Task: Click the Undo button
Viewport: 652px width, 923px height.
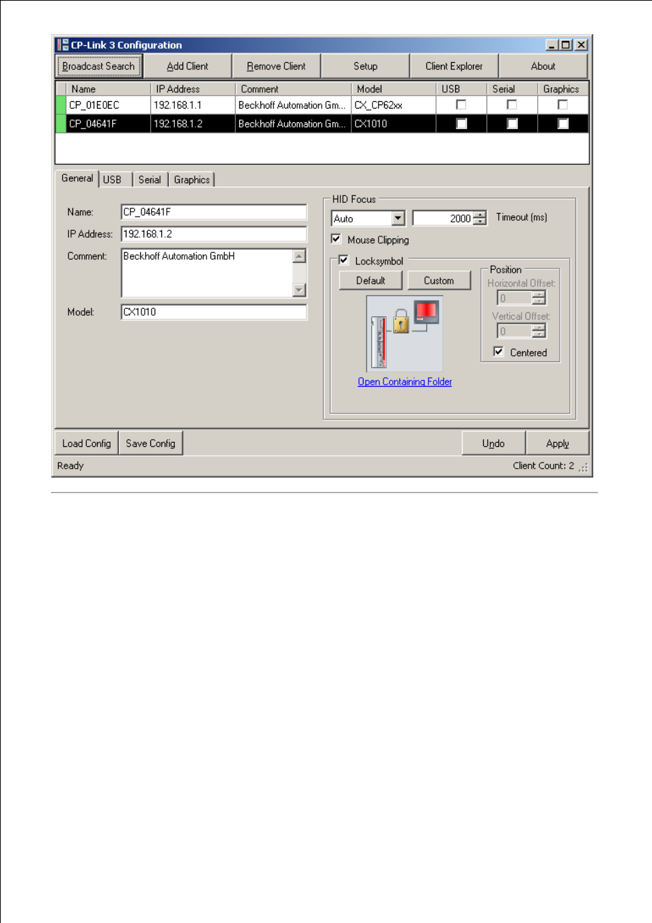Action: tap(493, 443)
